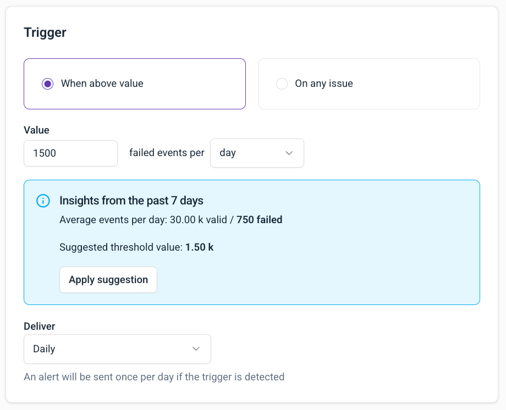The image size is (506, 410).
Task: Expand the events-per-unit dropdown showing day
Action: pos(257,153)
